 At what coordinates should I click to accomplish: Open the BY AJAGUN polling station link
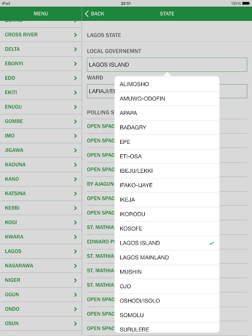(x=100, y=184)
